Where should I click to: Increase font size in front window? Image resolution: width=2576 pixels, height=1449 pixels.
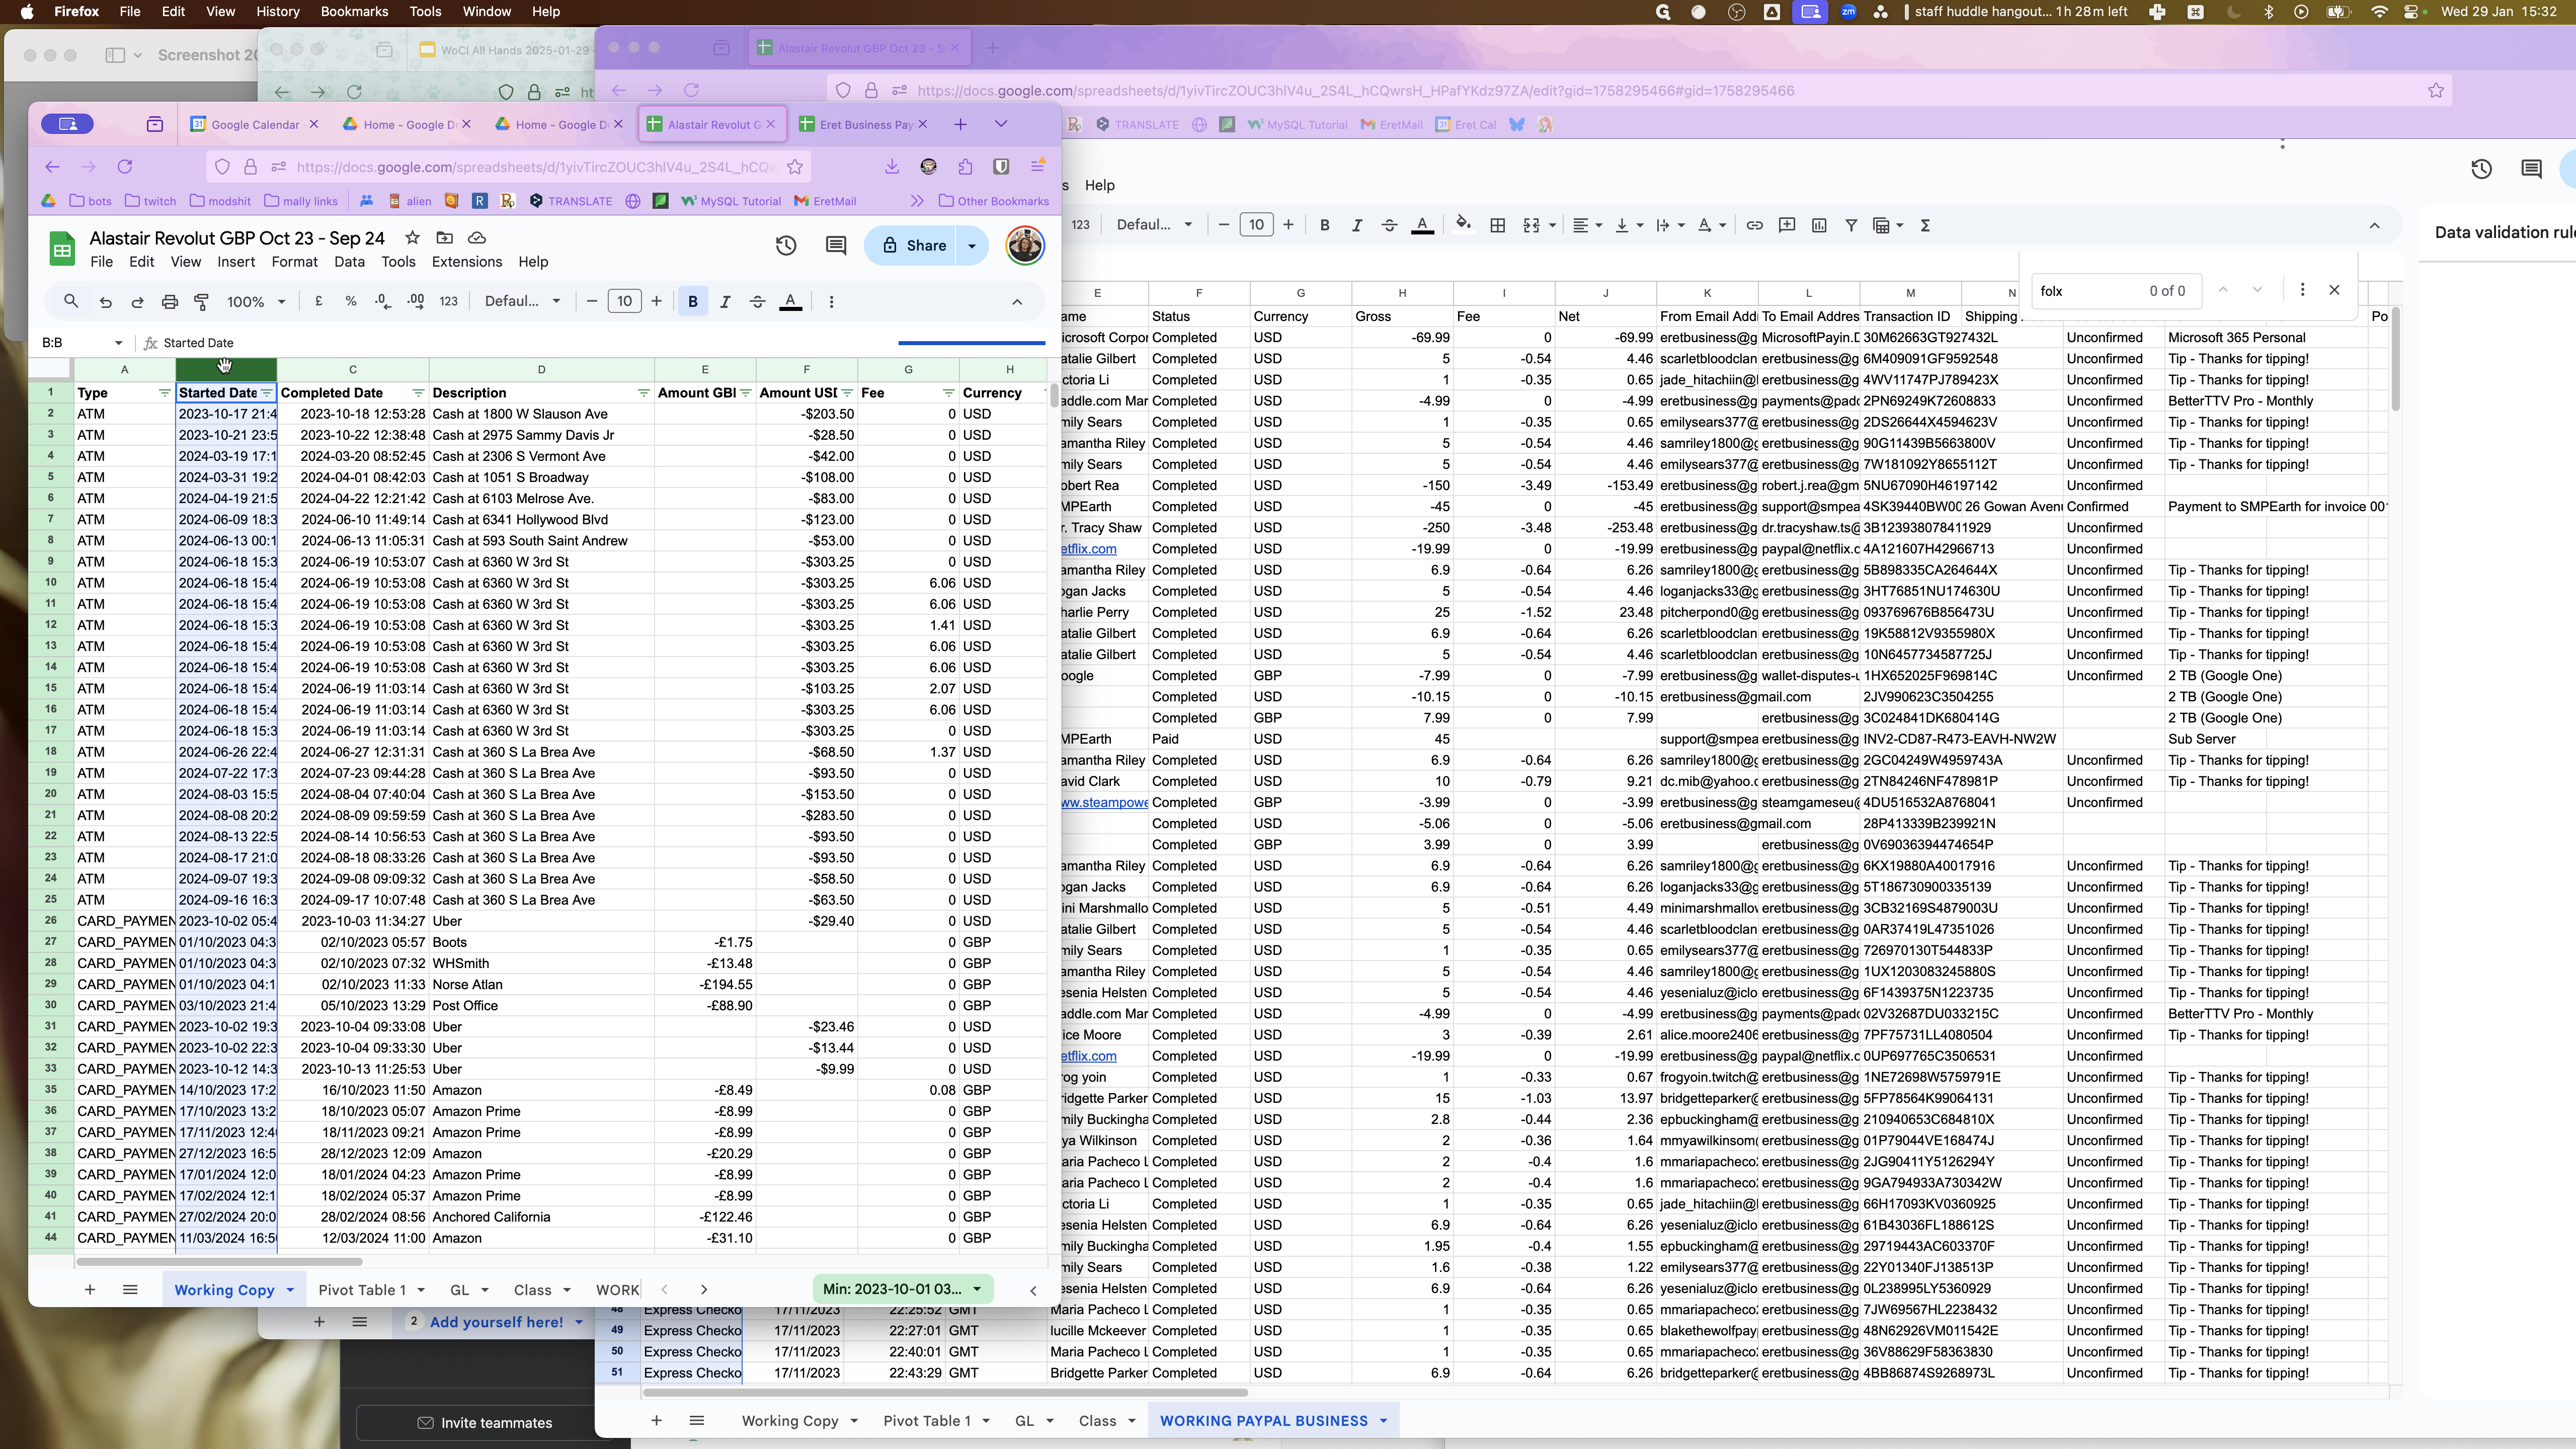point(657,301)
